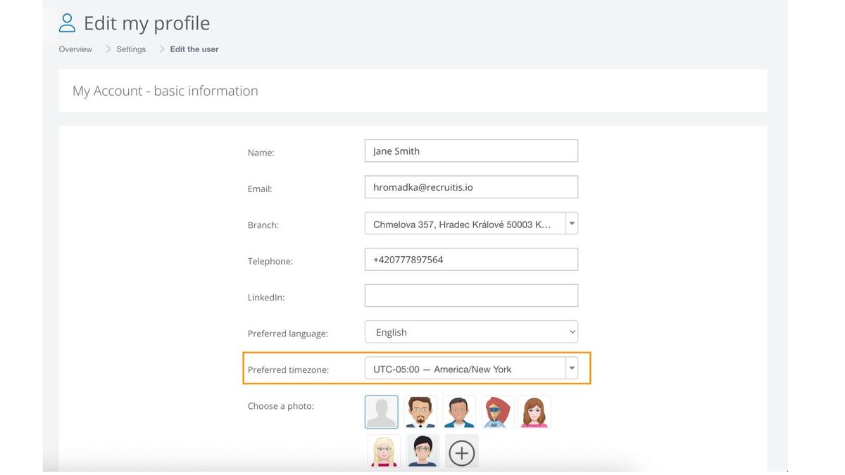
Task: Pick the blonde woman with glasses avatar
Action: coord(384,451)
